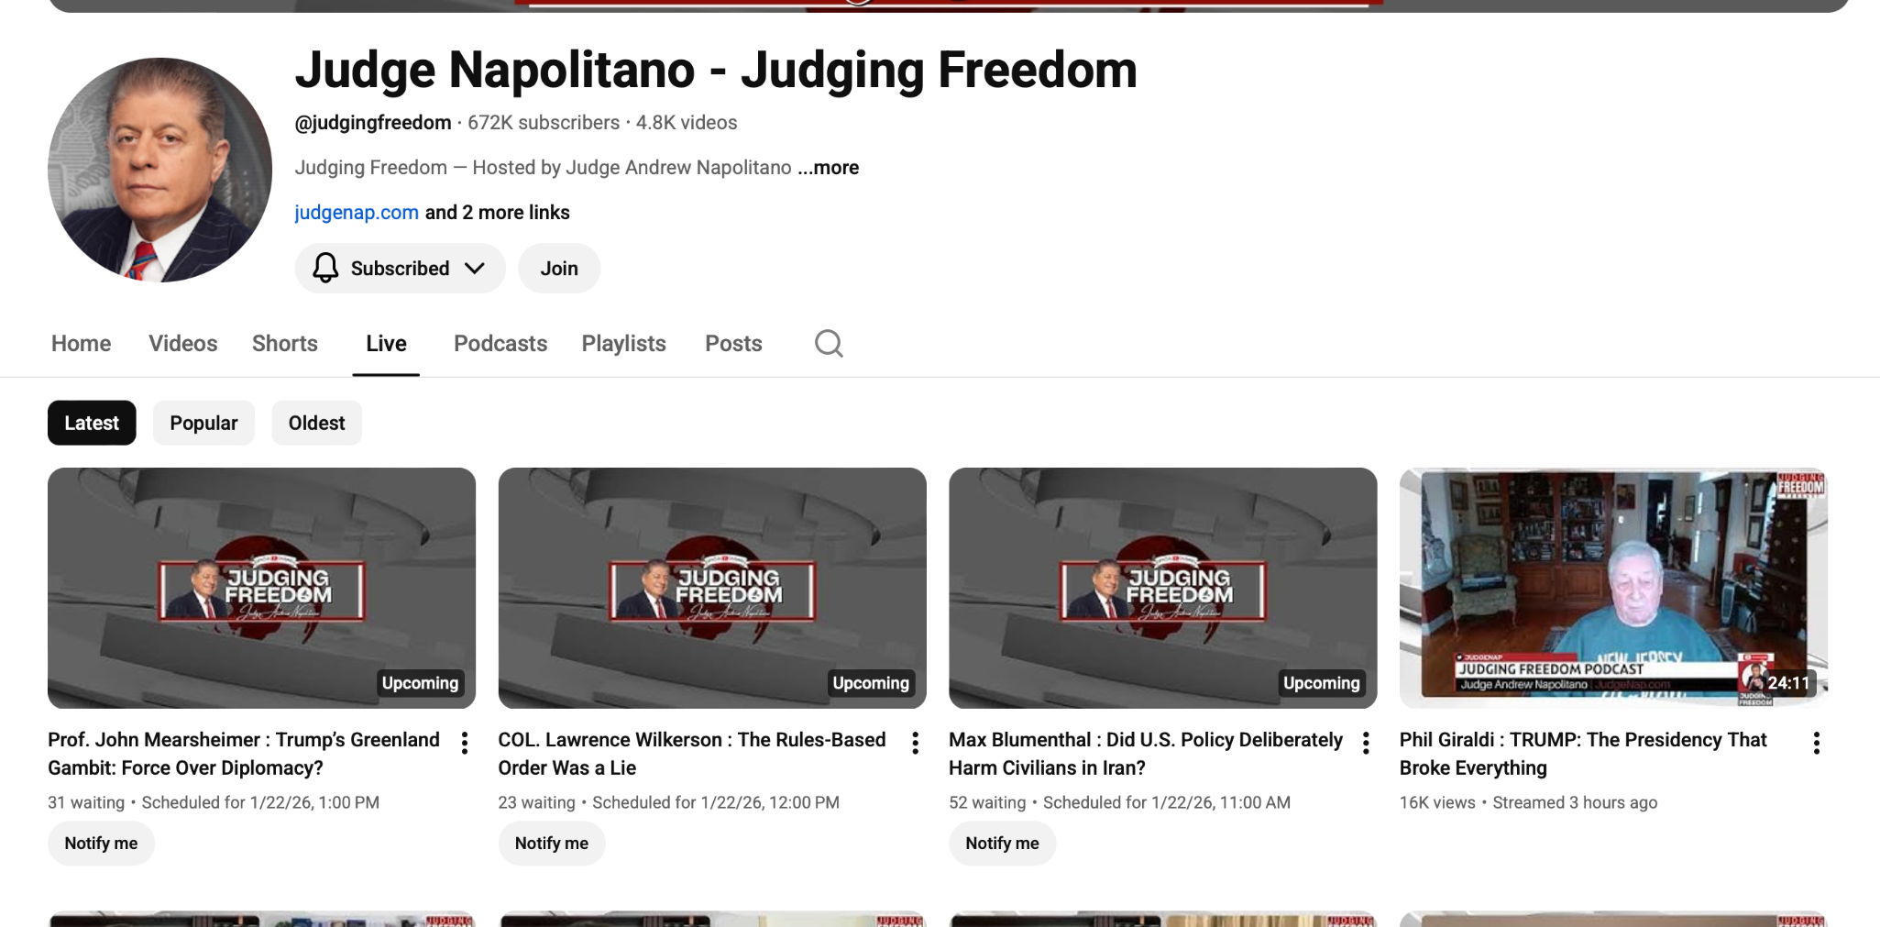Open the Shorts tab

[x=285, y=344]
